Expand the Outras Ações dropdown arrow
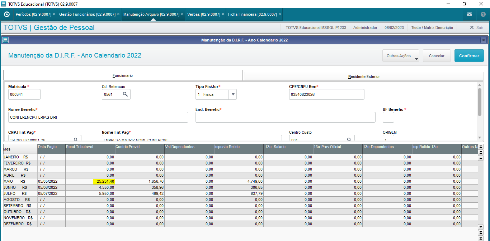 (x=416, y=59)
